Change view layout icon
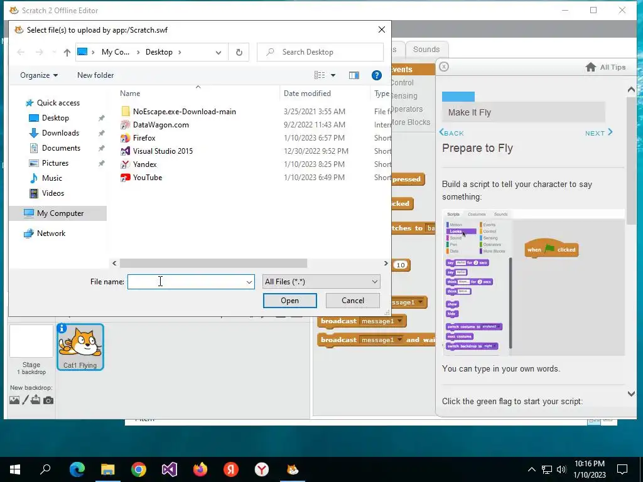The width and height of the screenshot is (643, 482). (x=320, y=75)
